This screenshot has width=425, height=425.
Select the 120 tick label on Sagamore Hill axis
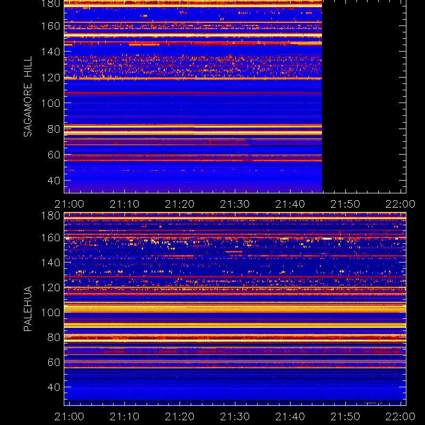point(50,78)
